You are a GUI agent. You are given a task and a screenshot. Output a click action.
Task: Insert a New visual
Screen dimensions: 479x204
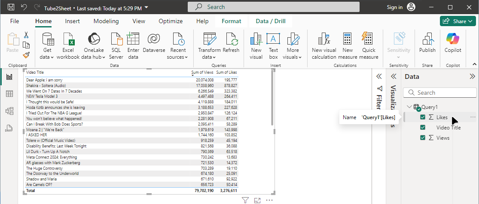(x=256, y=46)
